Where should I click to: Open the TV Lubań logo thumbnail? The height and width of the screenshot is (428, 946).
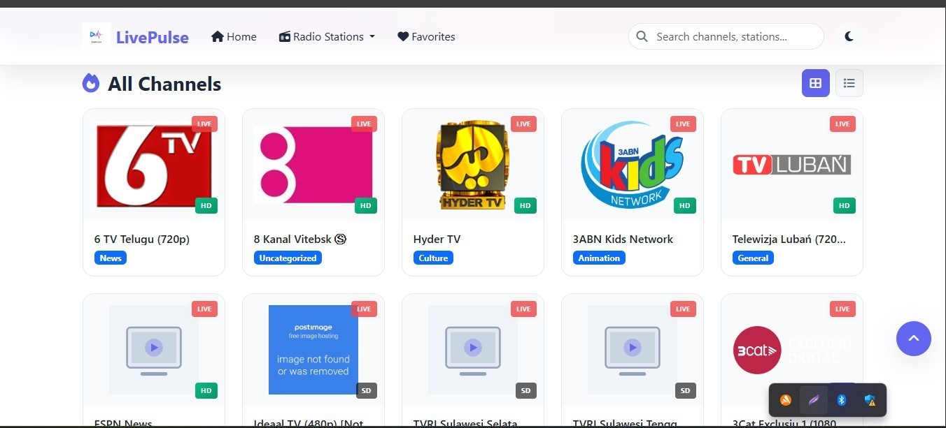[792, 165]
